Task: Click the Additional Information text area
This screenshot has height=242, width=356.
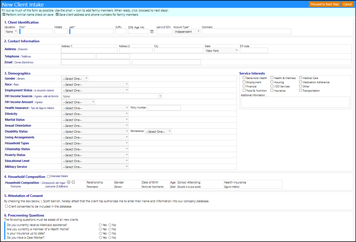Action: coord(295,102)
